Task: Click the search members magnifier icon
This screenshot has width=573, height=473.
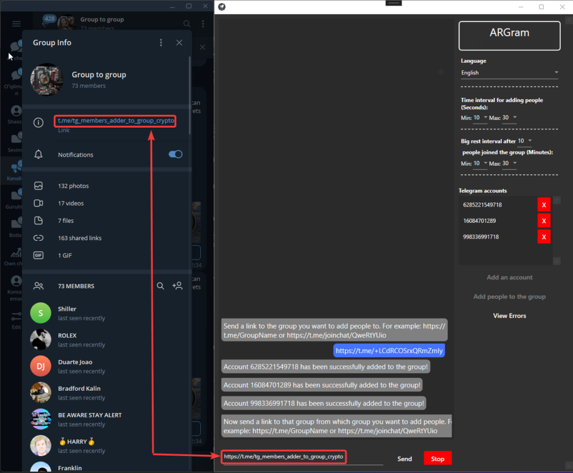Action: coord(161,286)
